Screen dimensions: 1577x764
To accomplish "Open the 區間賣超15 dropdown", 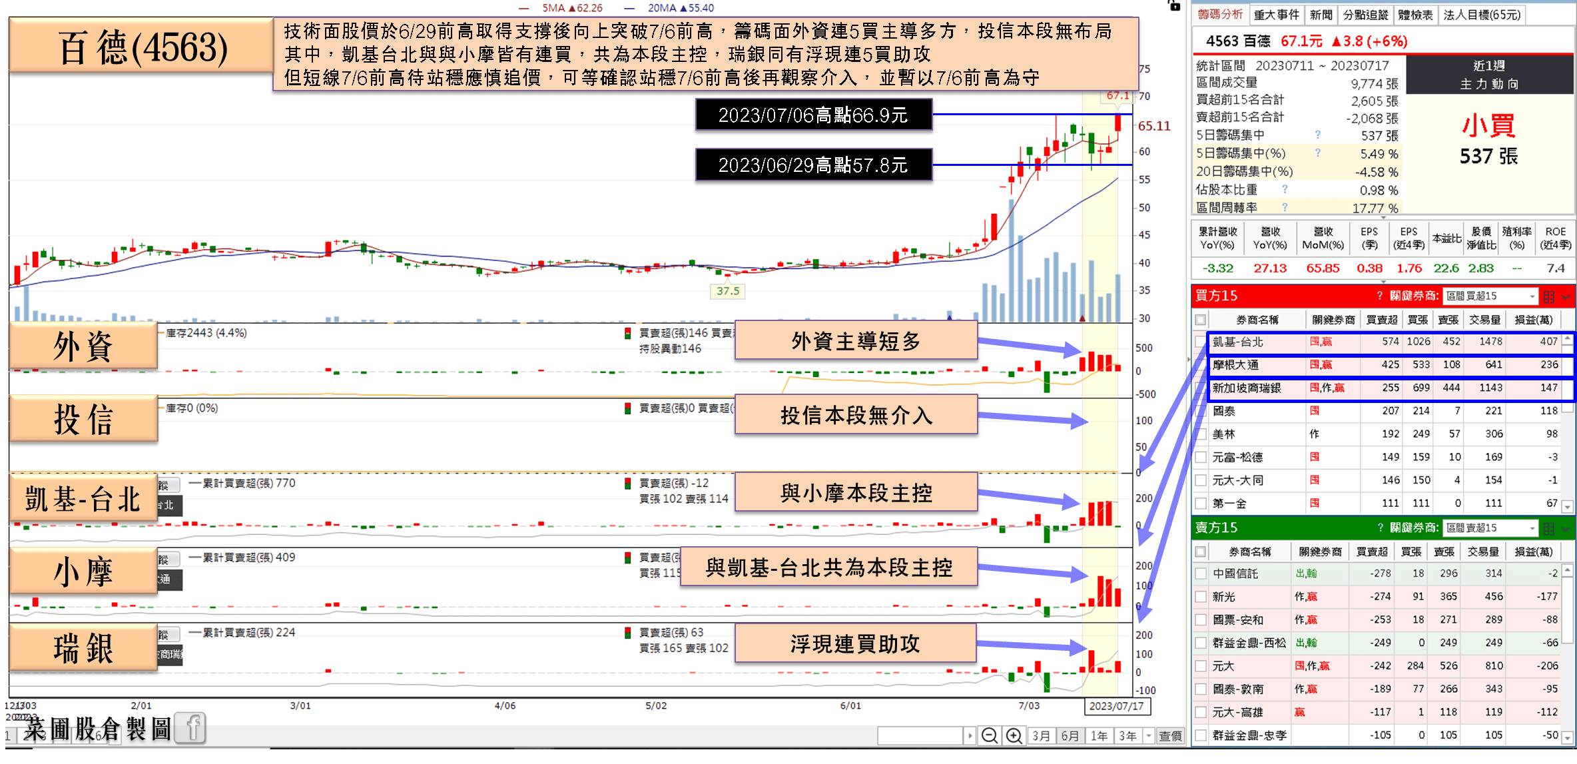I will [x=1490, y=528].
